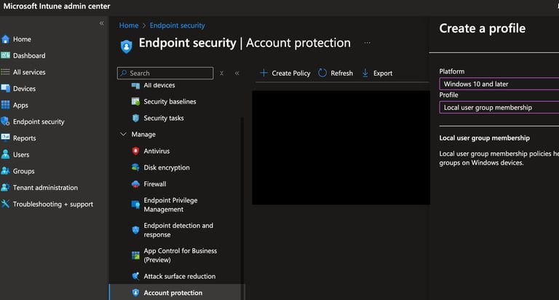
Task: Click the Endpoint detection and response icon
Action: [x=135, y=230]
